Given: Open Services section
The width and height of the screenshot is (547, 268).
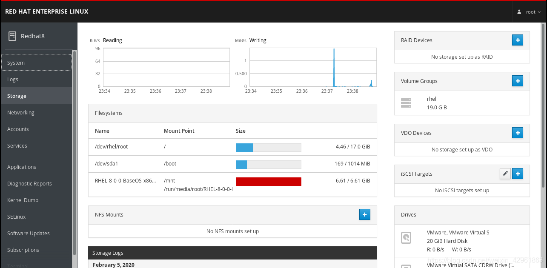Looking at the screenshot, I should click(36, 145).
